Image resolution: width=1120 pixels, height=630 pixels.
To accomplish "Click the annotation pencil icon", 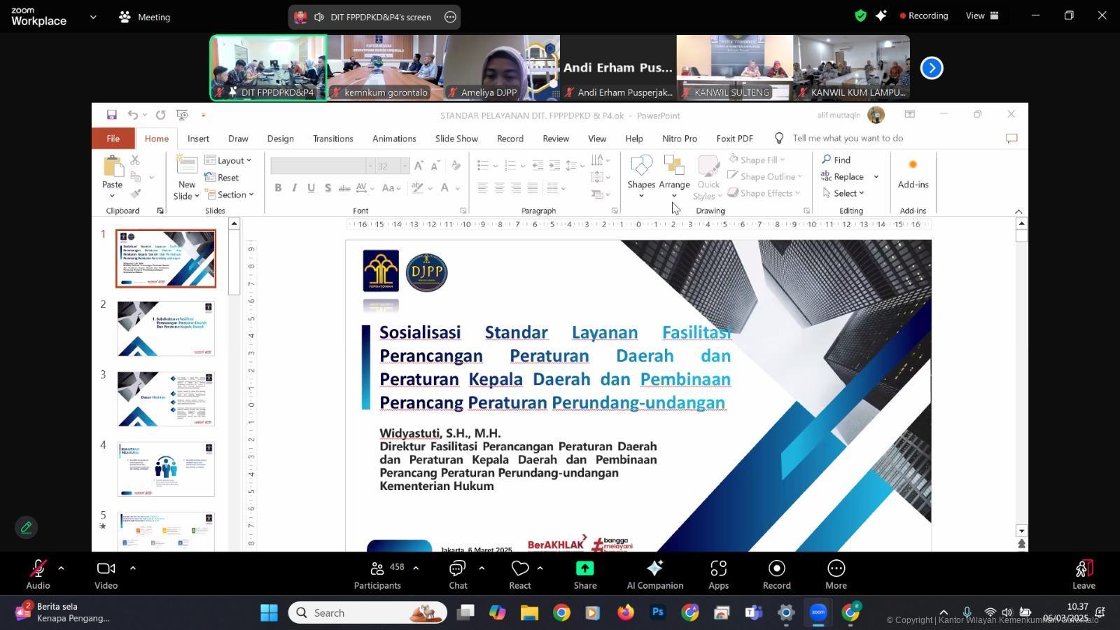I will [26, 527].
